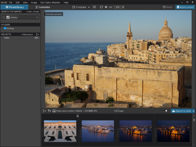Click the Desktop folder icon

[5, 28]
